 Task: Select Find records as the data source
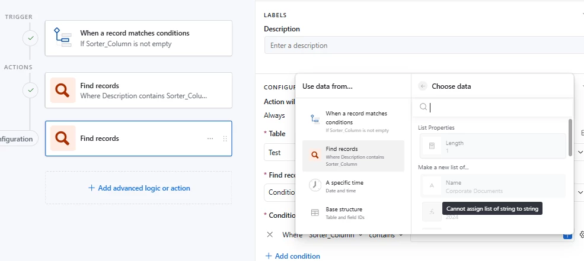[x=353, y=156]
